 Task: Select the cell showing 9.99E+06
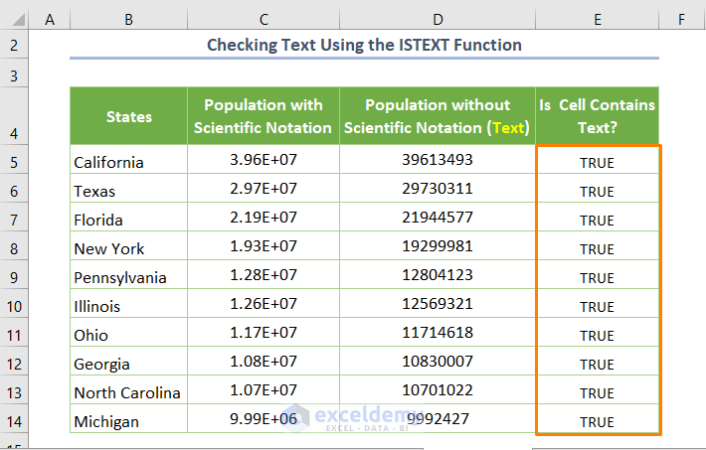click(263, 421)
